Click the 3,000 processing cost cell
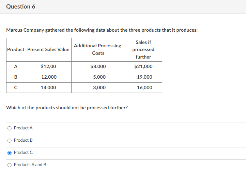 click(x=99, y=88)
